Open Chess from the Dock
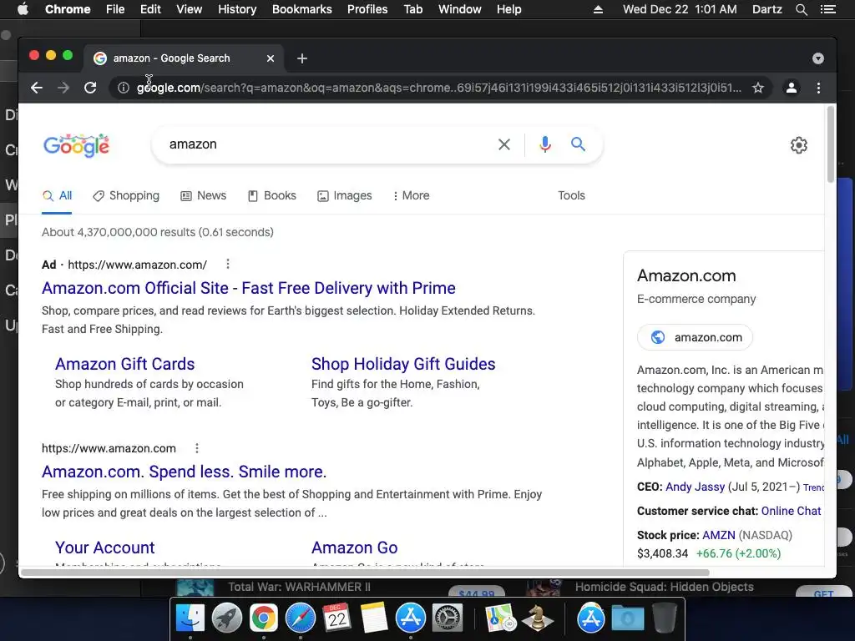 tap(537, 618)
